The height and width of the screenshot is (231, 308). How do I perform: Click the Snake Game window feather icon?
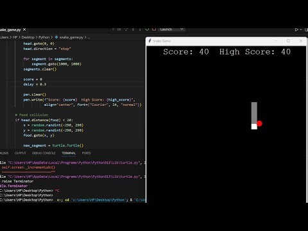[150, 40]
